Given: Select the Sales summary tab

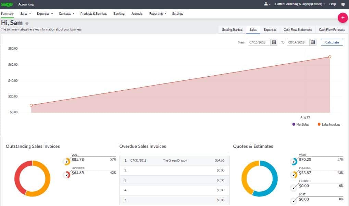Looking at the screenshot, I should tap(253, 29).
